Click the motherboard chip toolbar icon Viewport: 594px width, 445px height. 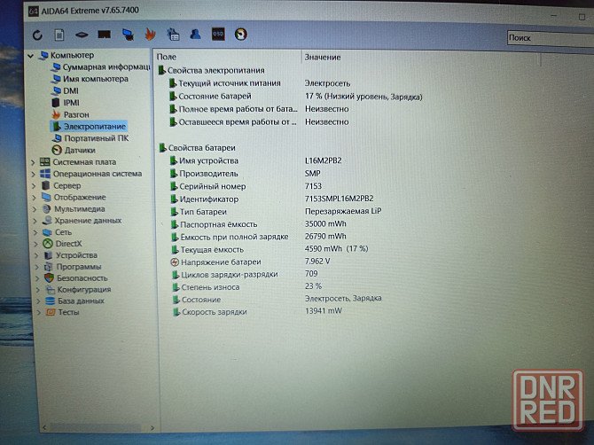tap(82, 35)
